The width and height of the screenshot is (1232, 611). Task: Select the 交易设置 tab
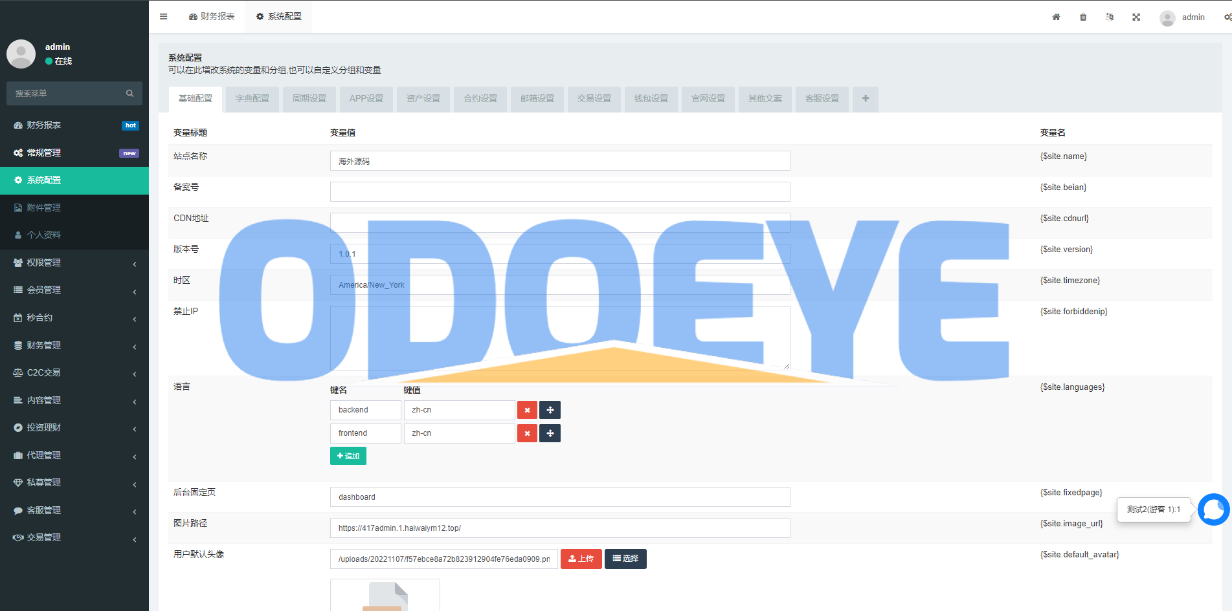594,99
